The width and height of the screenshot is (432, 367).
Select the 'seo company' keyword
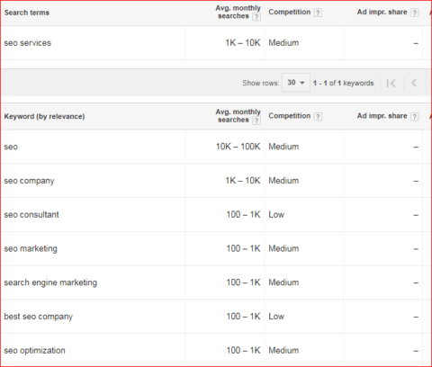pyautogui.click(x=29, y=181)
